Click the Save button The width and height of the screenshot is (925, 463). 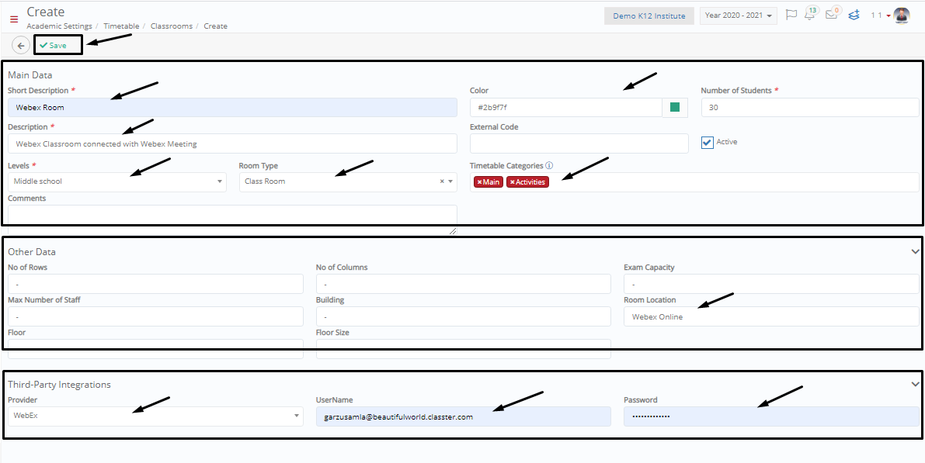tap(57, 45)
